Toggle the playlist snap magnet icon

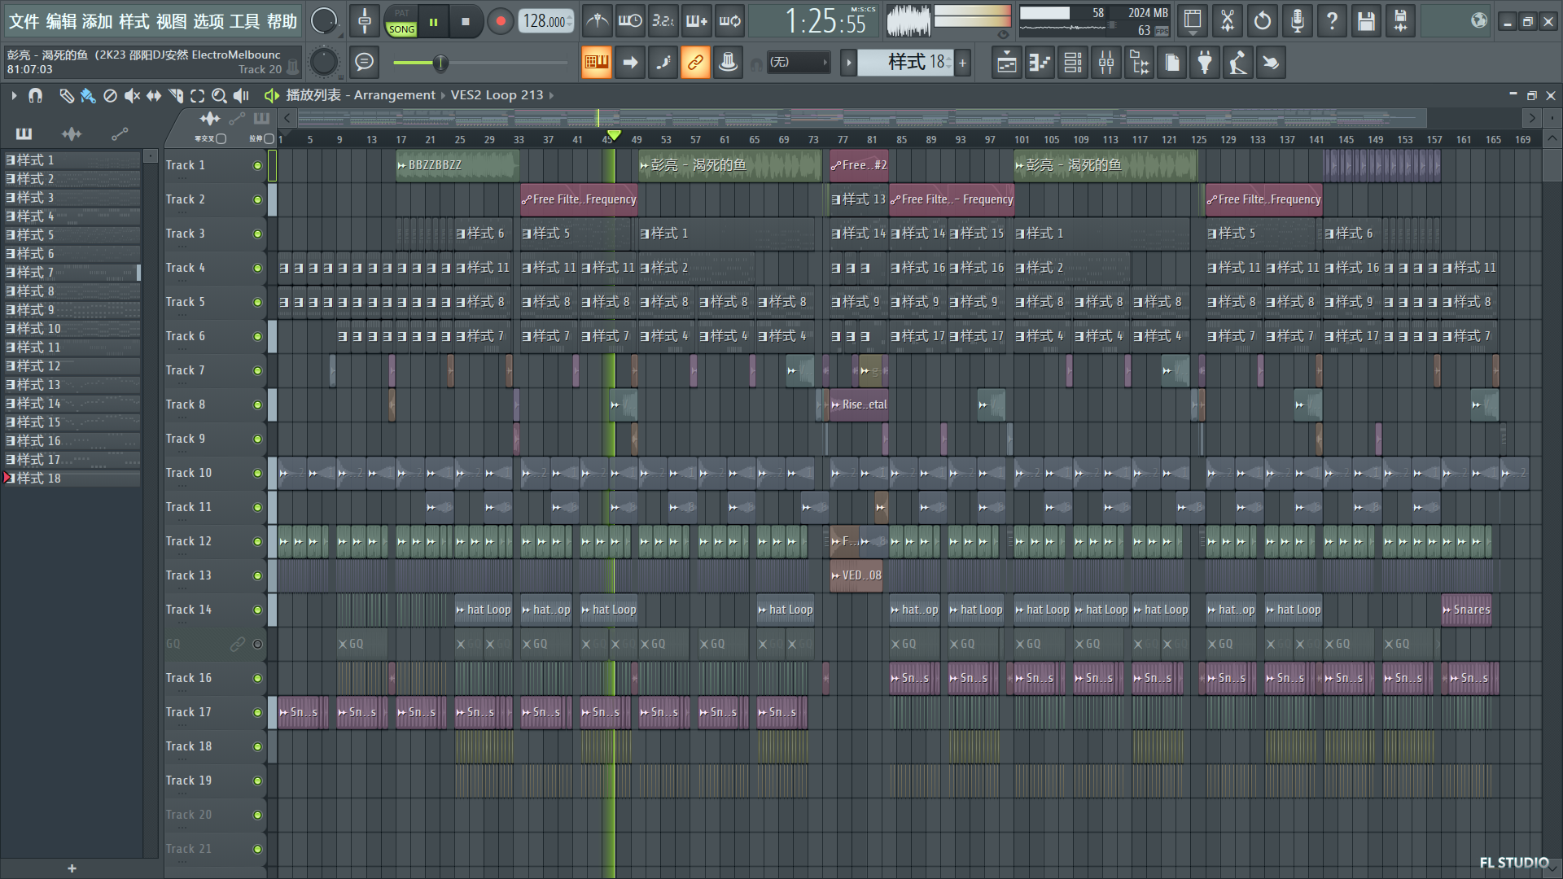pyautogui.click(x=35, y=96)
